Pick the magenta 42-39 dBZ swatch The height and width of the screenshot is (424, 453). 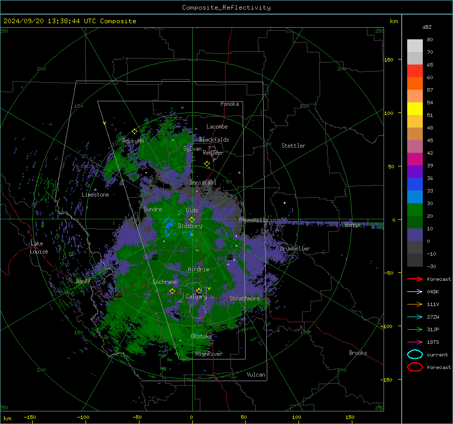415,159
